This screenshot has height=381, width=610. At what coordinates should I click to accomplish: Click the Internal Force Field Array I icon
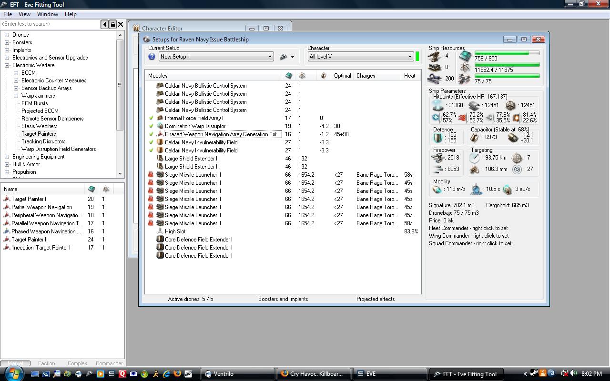[160, 118]
